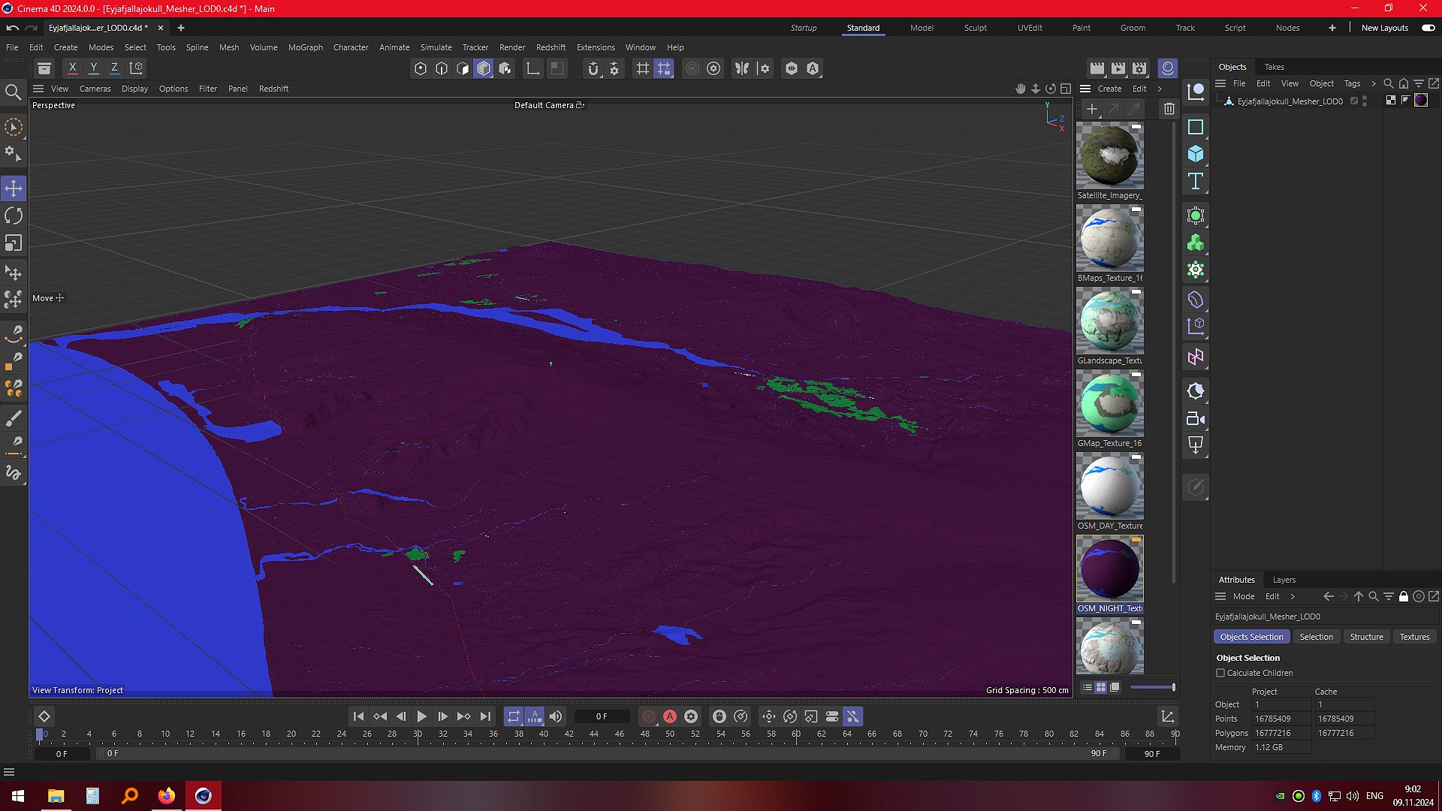Viewport: 1442px width, 811px height.
Task: Add a Cube primitive object
Action: click(1196, 155)
